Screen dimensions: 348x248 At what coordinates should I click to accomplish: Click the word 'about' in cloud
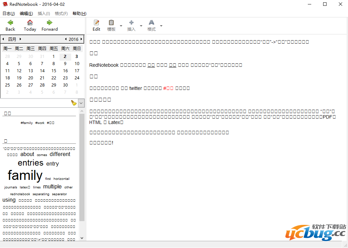click(x=27, y=154)
